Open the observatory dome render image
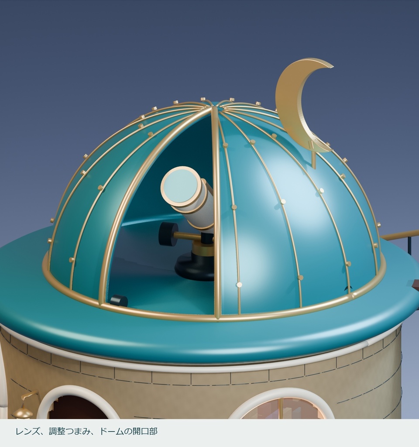 click(x=209, y=209)
